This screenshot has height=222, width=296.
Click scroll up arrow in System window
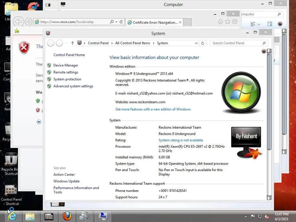pos(269,51)
